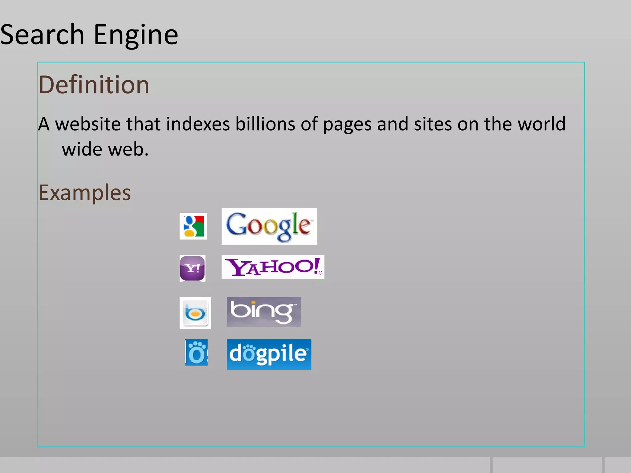The width and height of the screenshot is (631, 473).
Task: Click the middle segment of the bottom bar
Action: [x=547, y=465]
